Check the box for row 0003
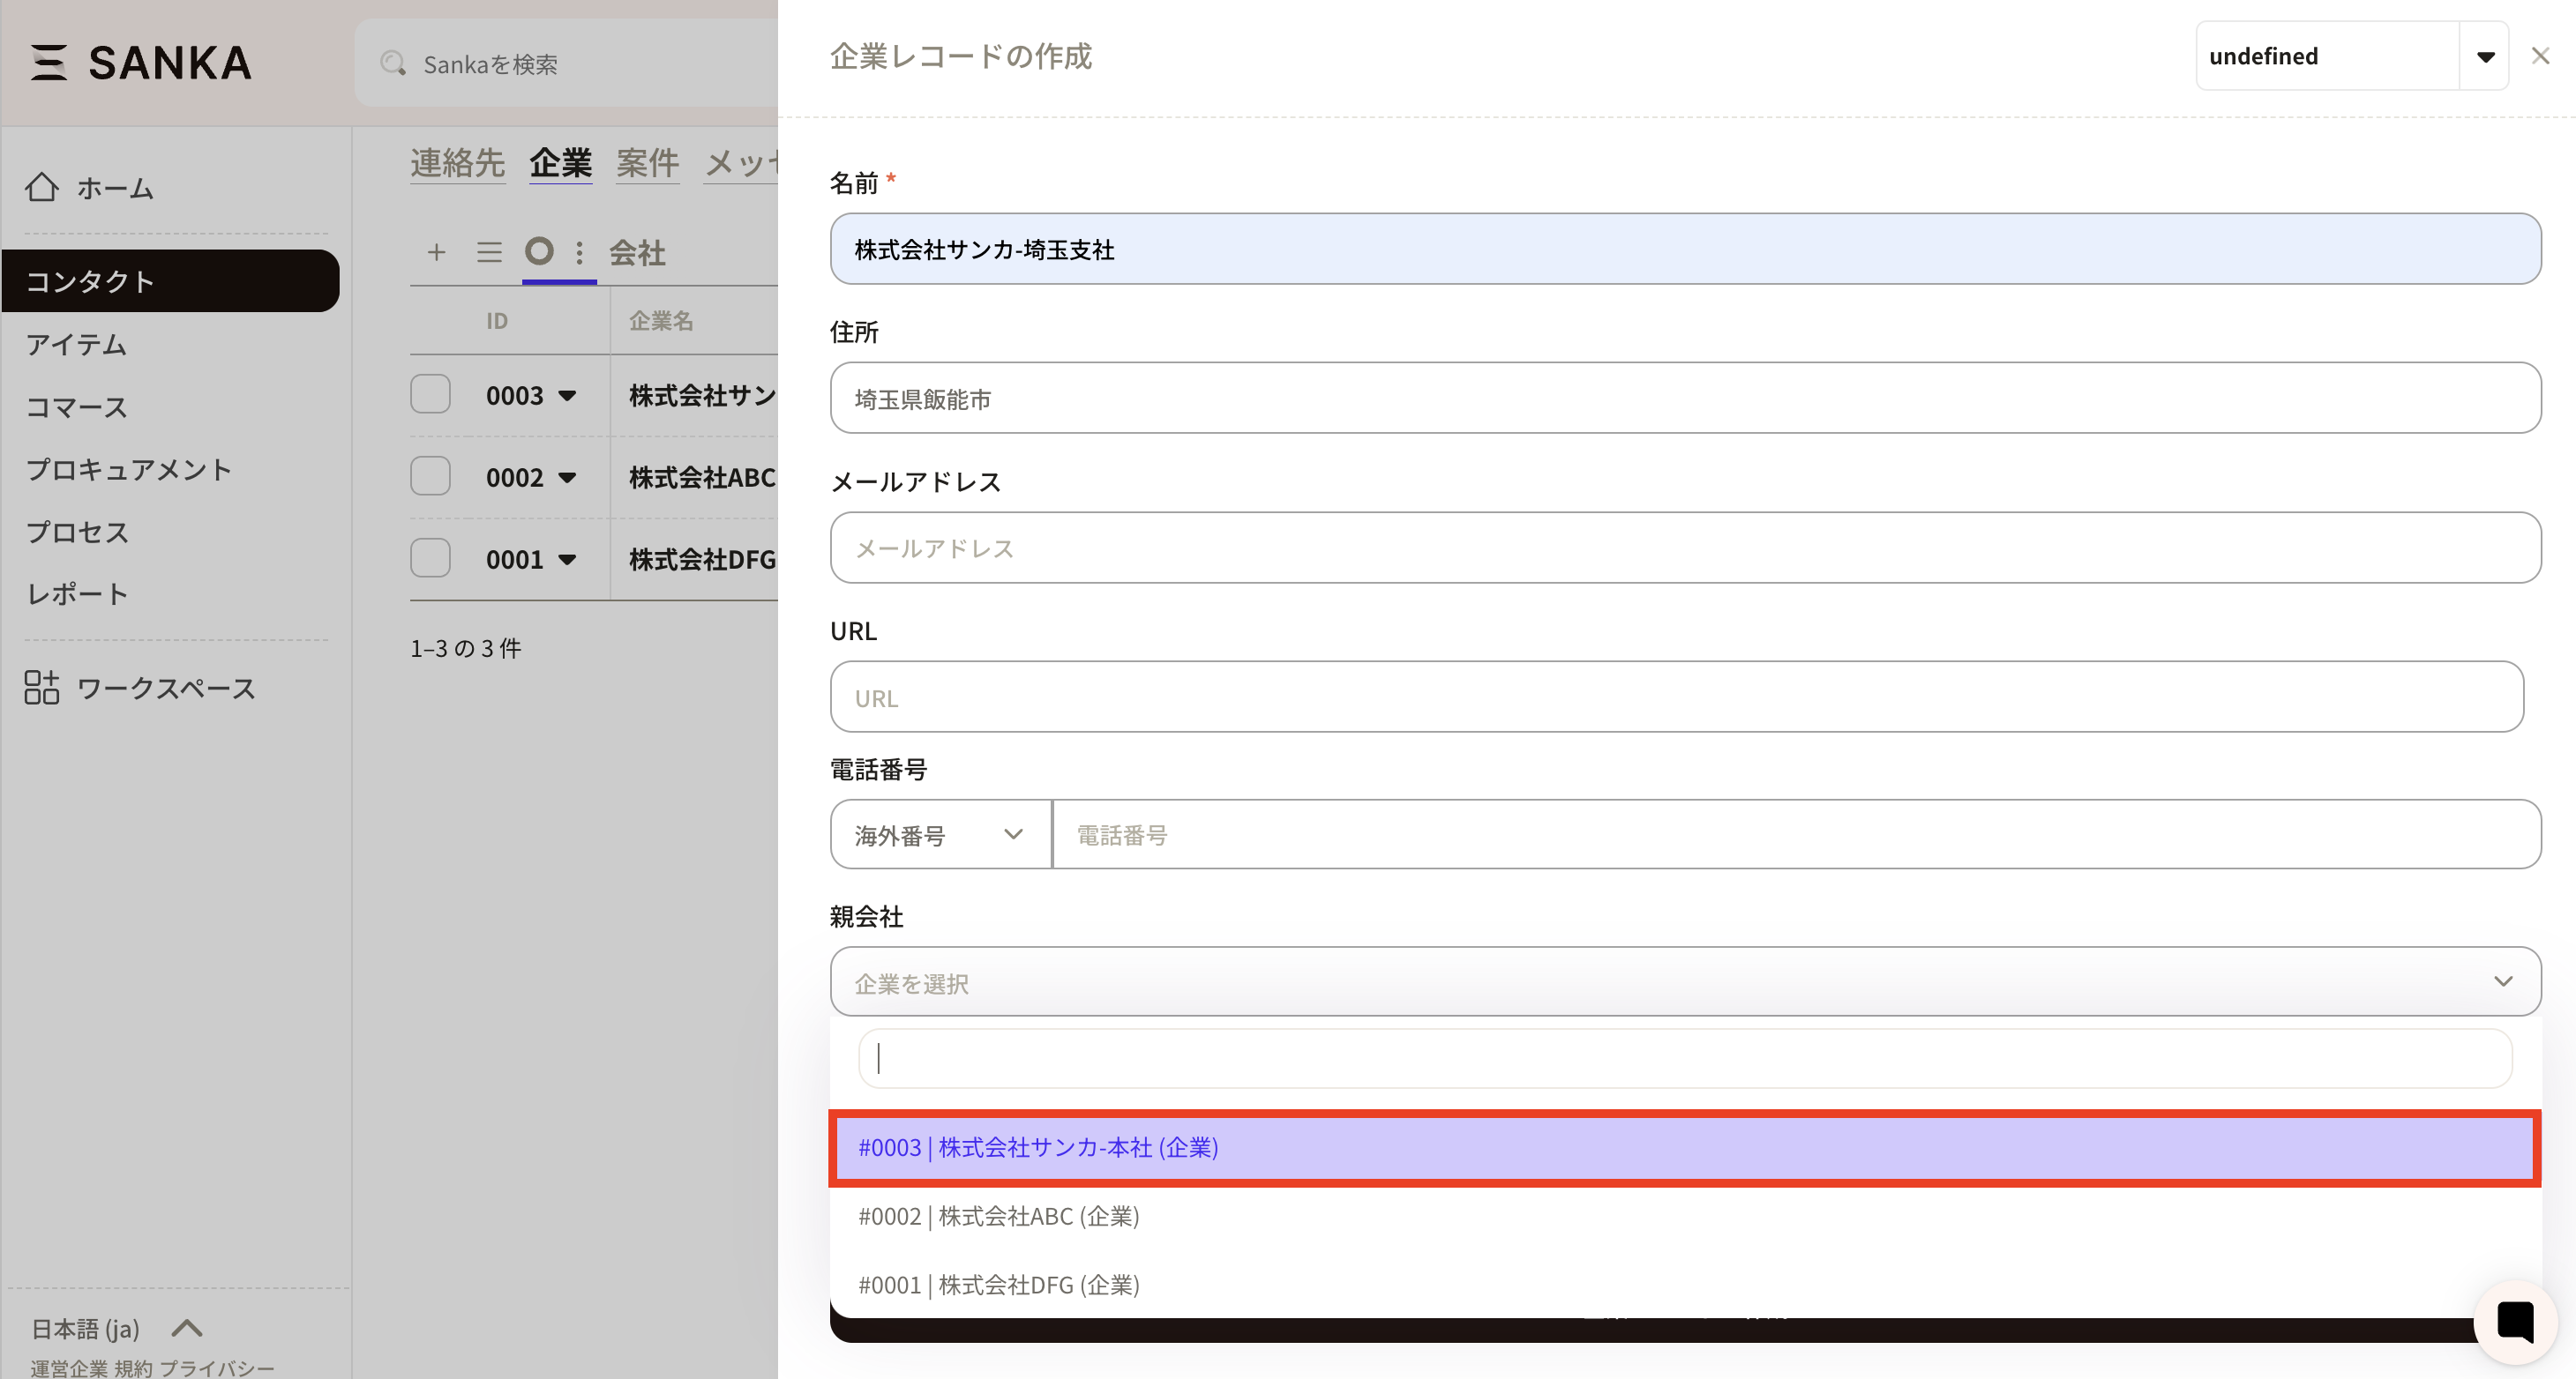 [430, 395]
